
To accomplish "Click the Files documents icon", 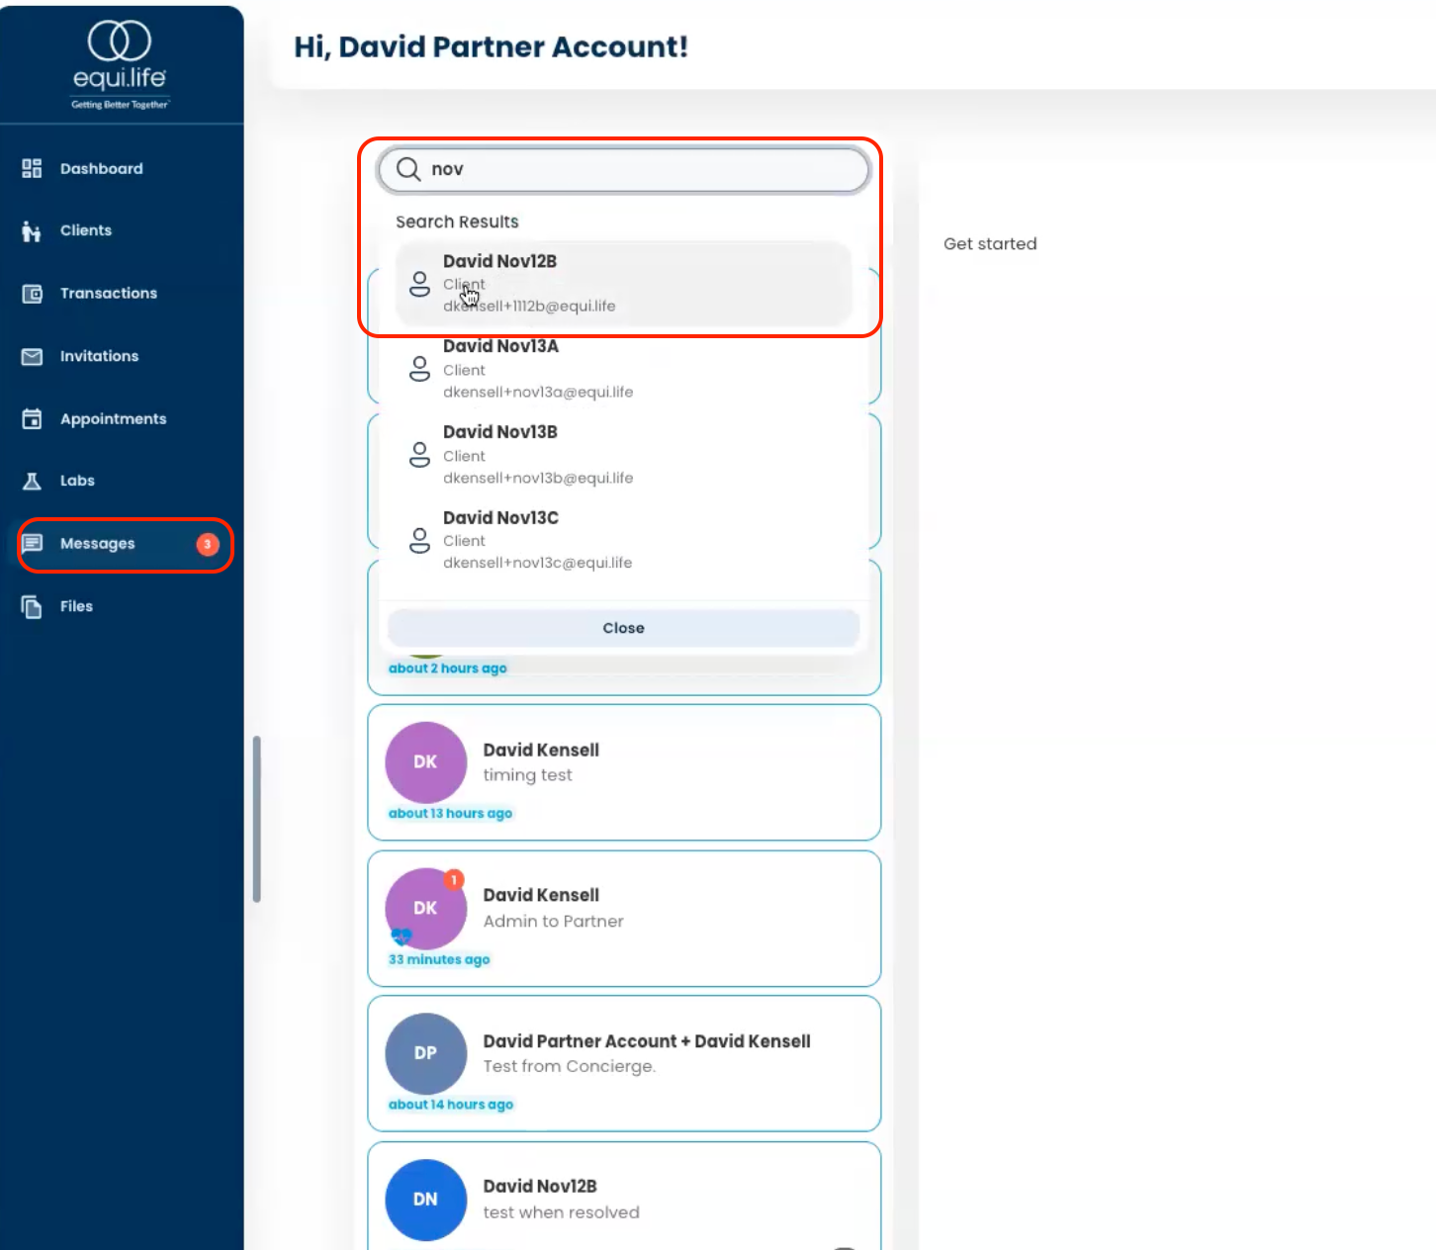I will pyautogui.click(x=32, y=606).
